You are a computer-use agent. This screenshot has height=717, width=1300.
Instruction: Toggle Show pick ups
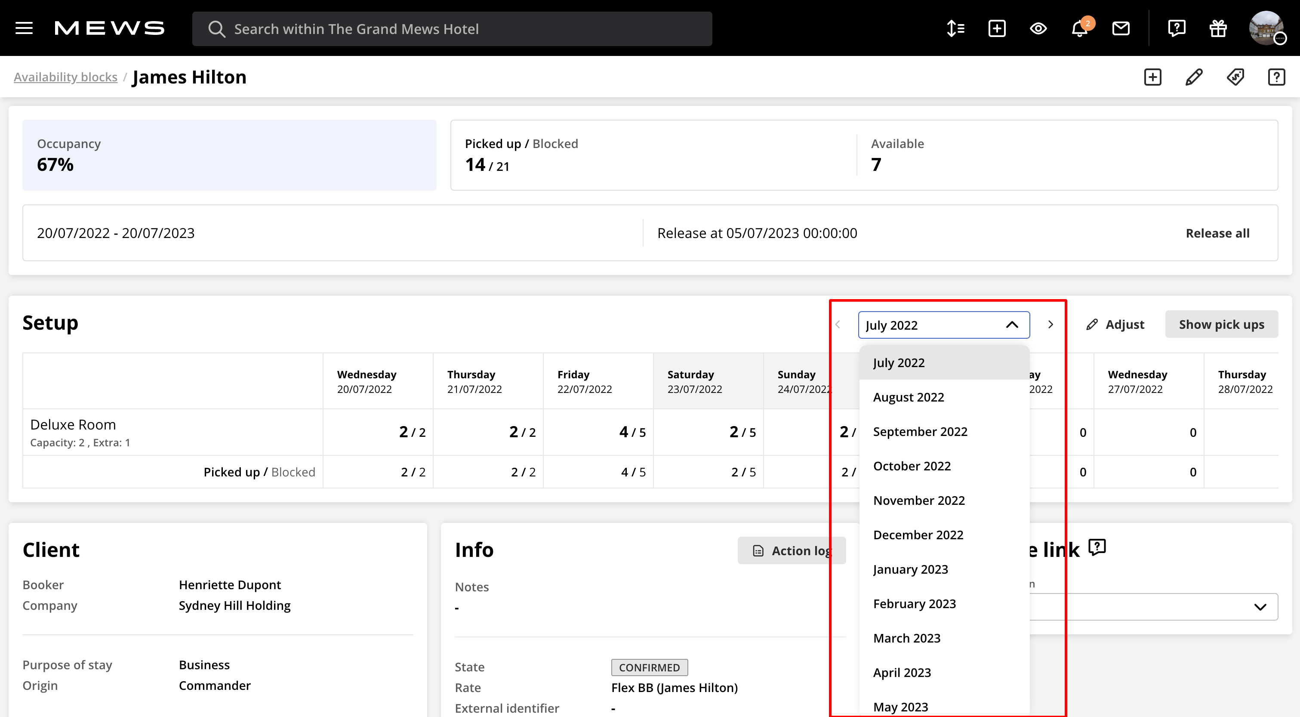[1222, 324]
